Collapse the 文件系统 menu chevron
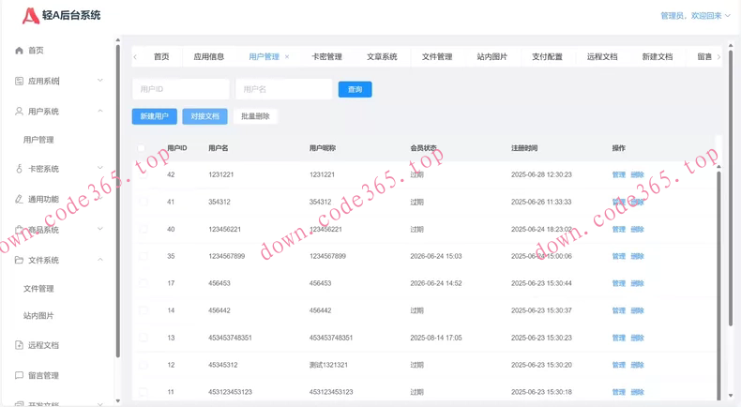Image resolution: width=741 pixels, height=407 pixels. click(x=100, y=260)
